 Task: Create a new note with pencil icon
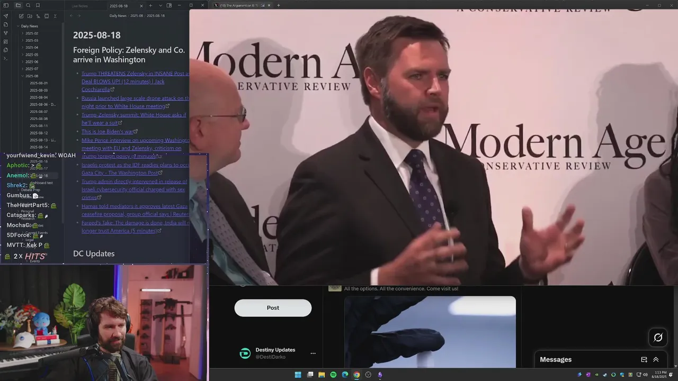click(x=21, y=16)
